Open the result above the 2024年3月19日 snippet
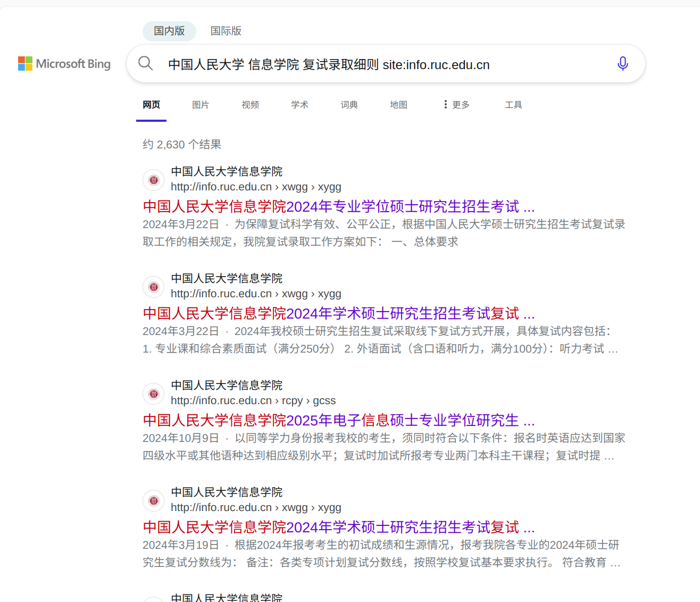This screenshot has width=700, height=602. click(339, 527)
